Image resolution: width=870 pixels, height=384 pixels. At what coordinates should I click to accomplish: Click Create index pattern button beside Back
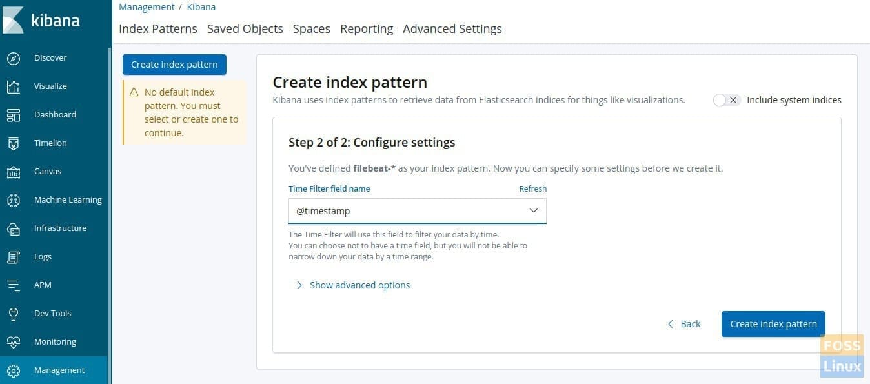coord(773,324)
